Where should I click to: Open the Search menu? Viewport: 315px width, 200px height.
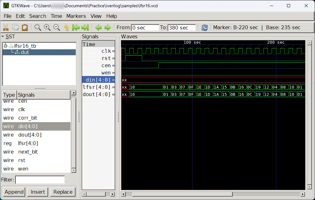[x=38, y=16]
